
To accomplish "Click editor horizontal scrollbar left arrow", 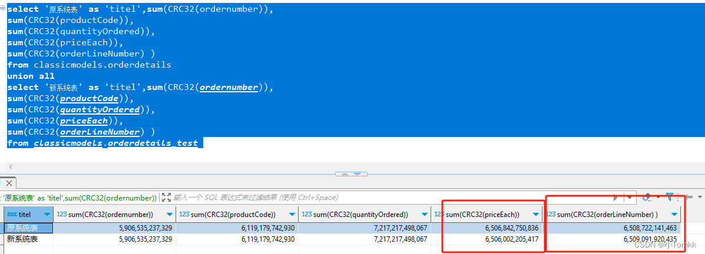I will coord(10,167).
